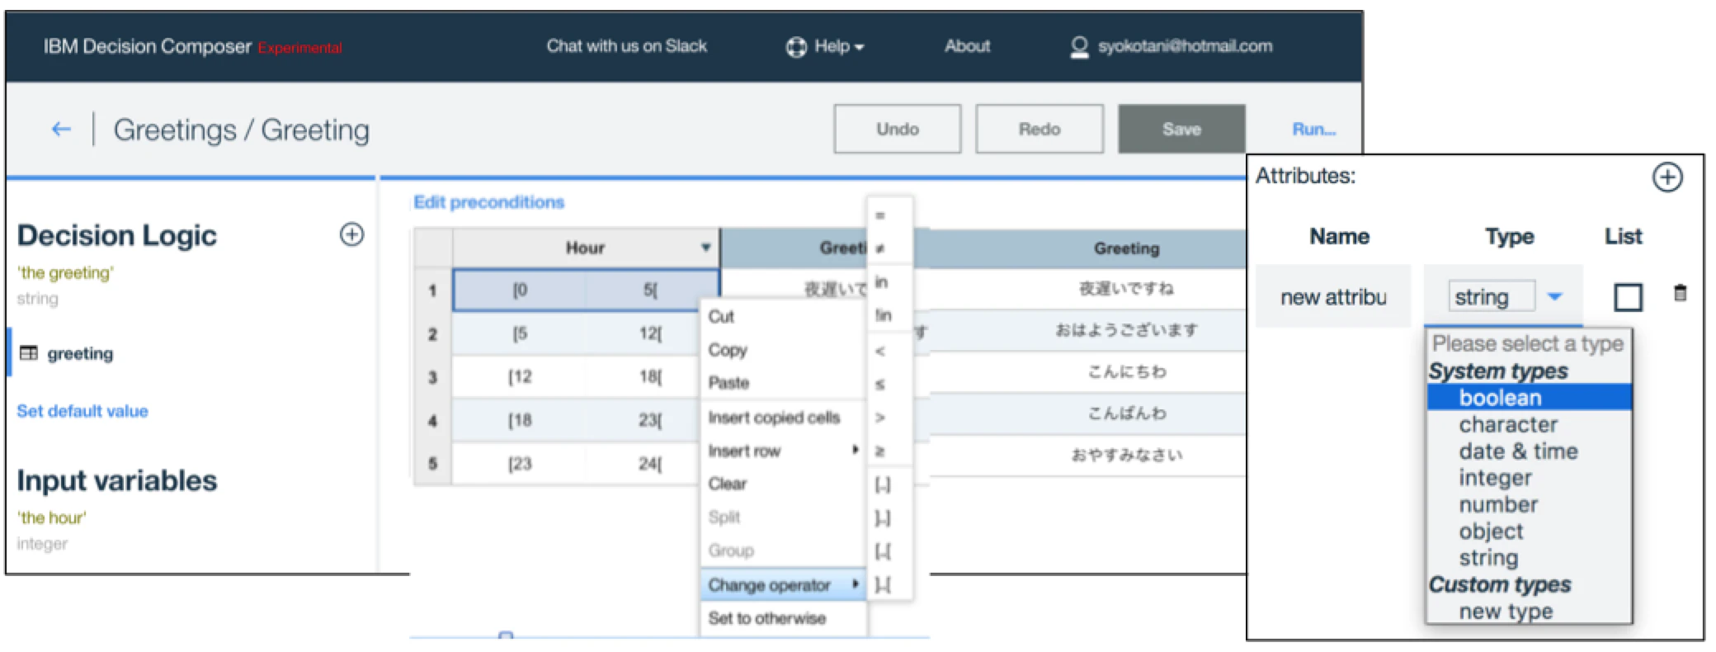Viewport: 1716px width, 652px height.
Task: Add new Decision Logic with plus icon
Action: click(351, 234)
